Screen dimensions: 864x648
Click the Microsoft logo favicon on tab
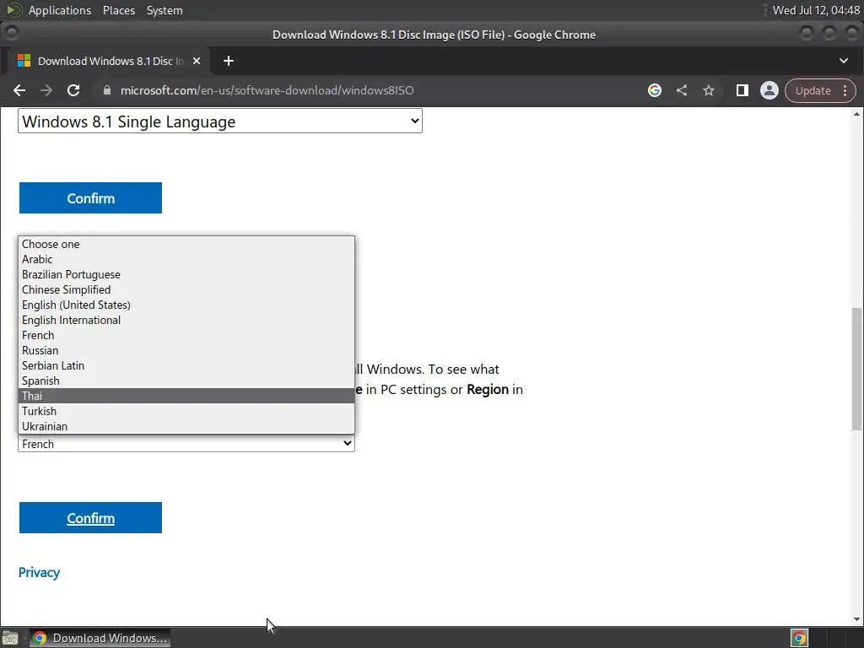pyautogui.click(x=24, y=61)
